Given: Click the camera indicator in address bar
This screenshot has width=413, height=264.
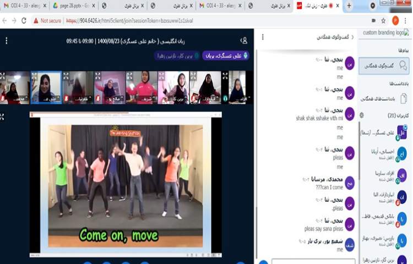Looking at the screenshot, I should pos(373,20).
